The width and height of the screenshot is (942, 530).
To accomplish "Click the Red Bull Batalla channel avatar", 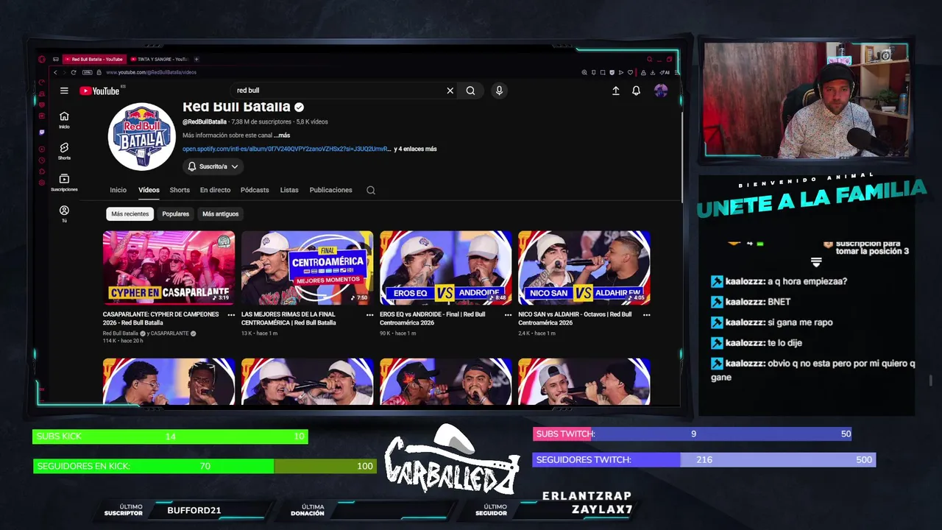I will pos(142,137).
